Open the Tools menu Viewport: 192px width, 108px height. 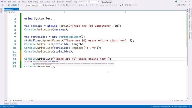(53, 2)
